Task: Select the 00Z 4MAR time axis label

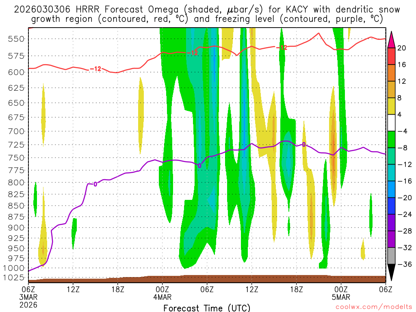Action: tap(162, 293)
